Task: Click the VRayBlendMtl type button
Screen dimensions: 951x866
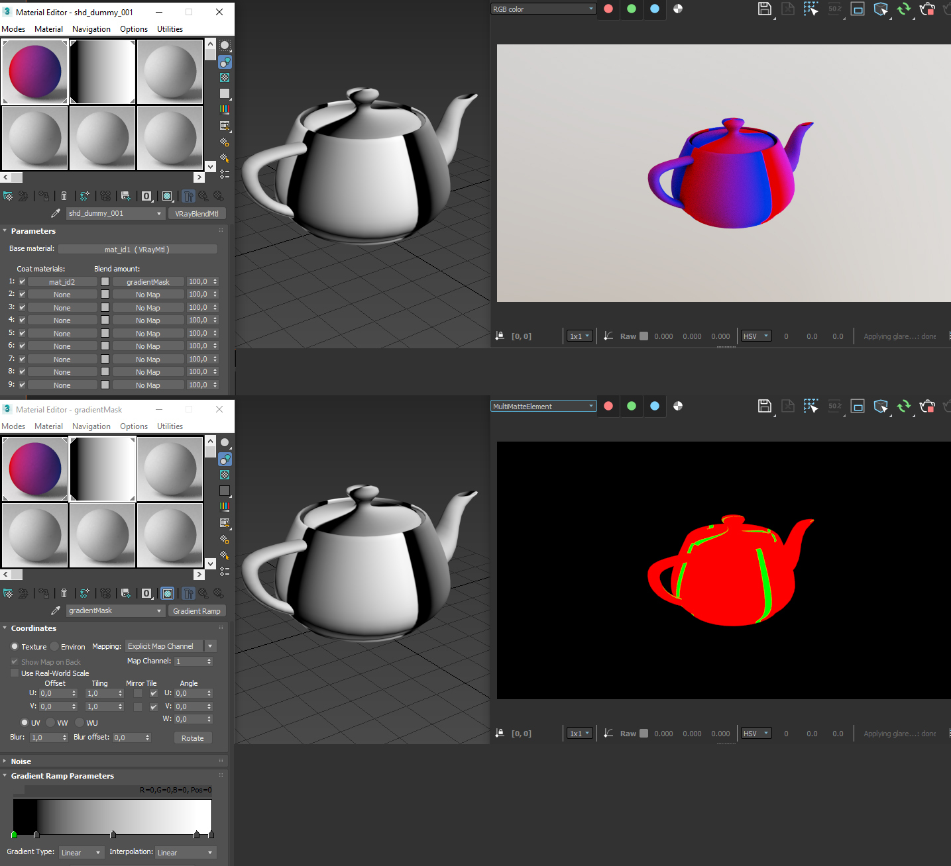Action: (x=197, y=213)
